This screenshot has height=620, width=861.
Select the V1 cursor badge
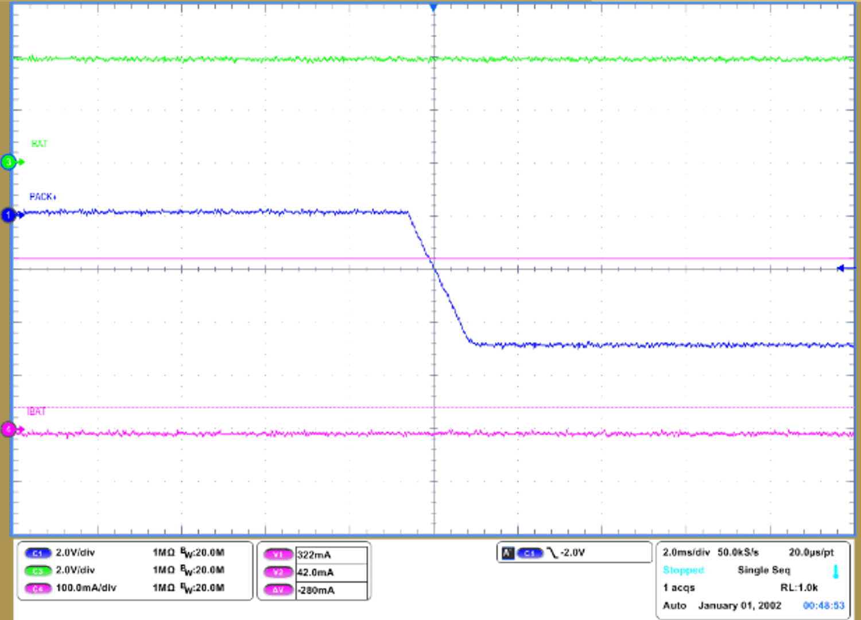(x=278, y=555)
